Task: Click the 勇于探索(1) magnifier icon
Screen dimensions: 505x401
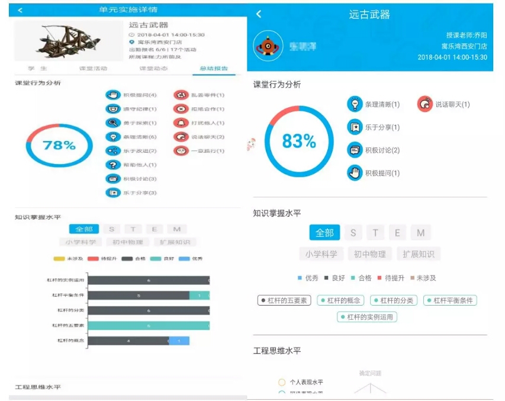Action: point(112,123)
